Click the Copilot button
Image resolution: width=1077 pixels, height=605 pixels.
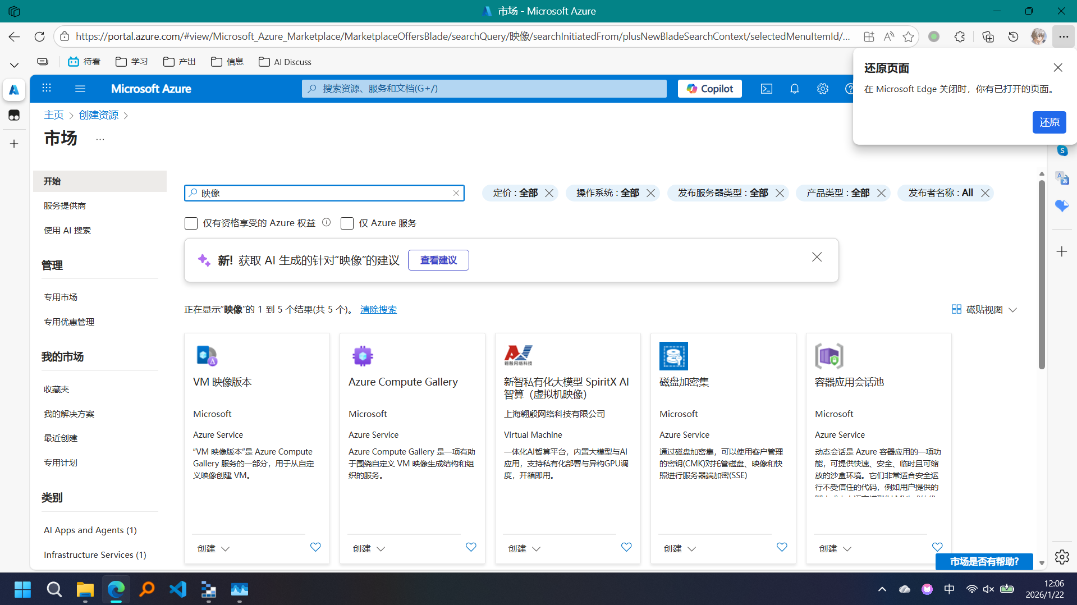pyautogui.click(x=709, y=89)
